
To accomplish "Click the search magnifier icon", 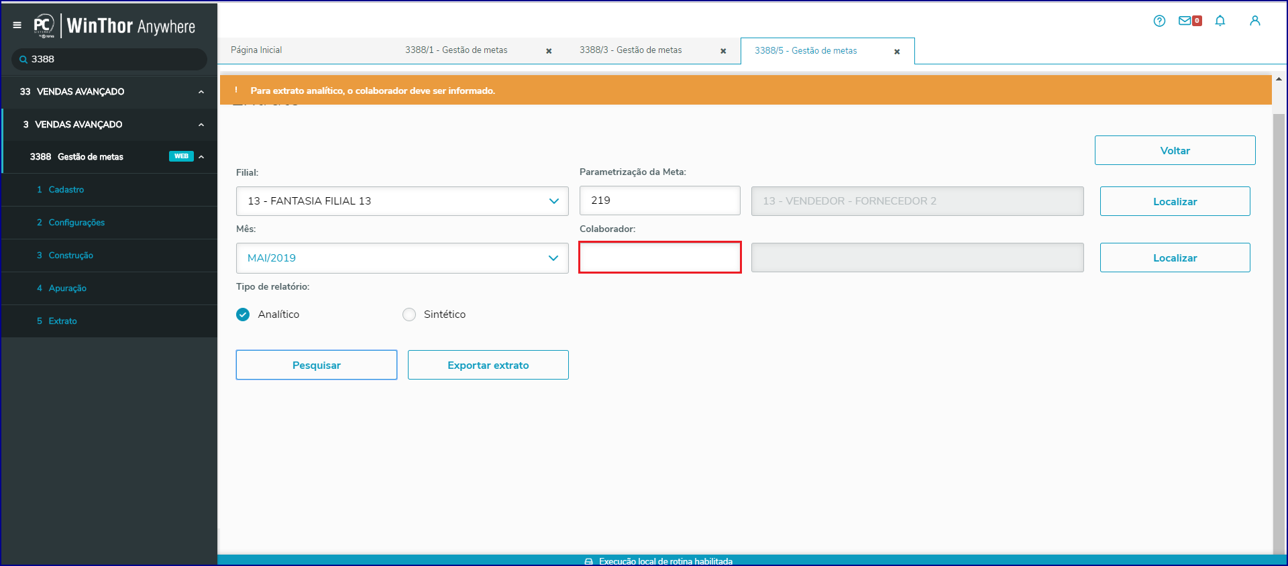I will tap(23, 59).
